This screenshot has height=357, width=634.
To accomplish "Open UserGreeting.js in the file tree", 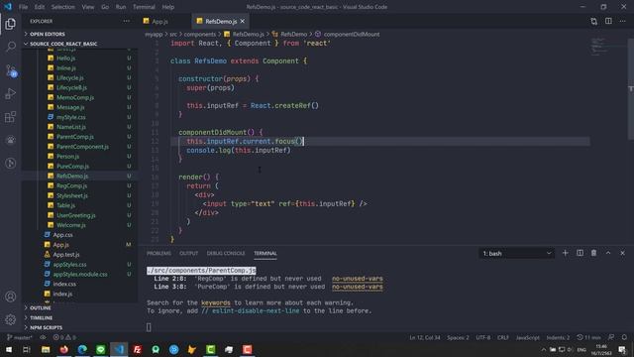I will 76,215.
